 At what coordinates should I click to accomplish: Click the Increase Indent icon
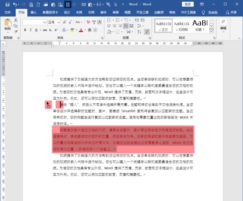pos(142,20)
